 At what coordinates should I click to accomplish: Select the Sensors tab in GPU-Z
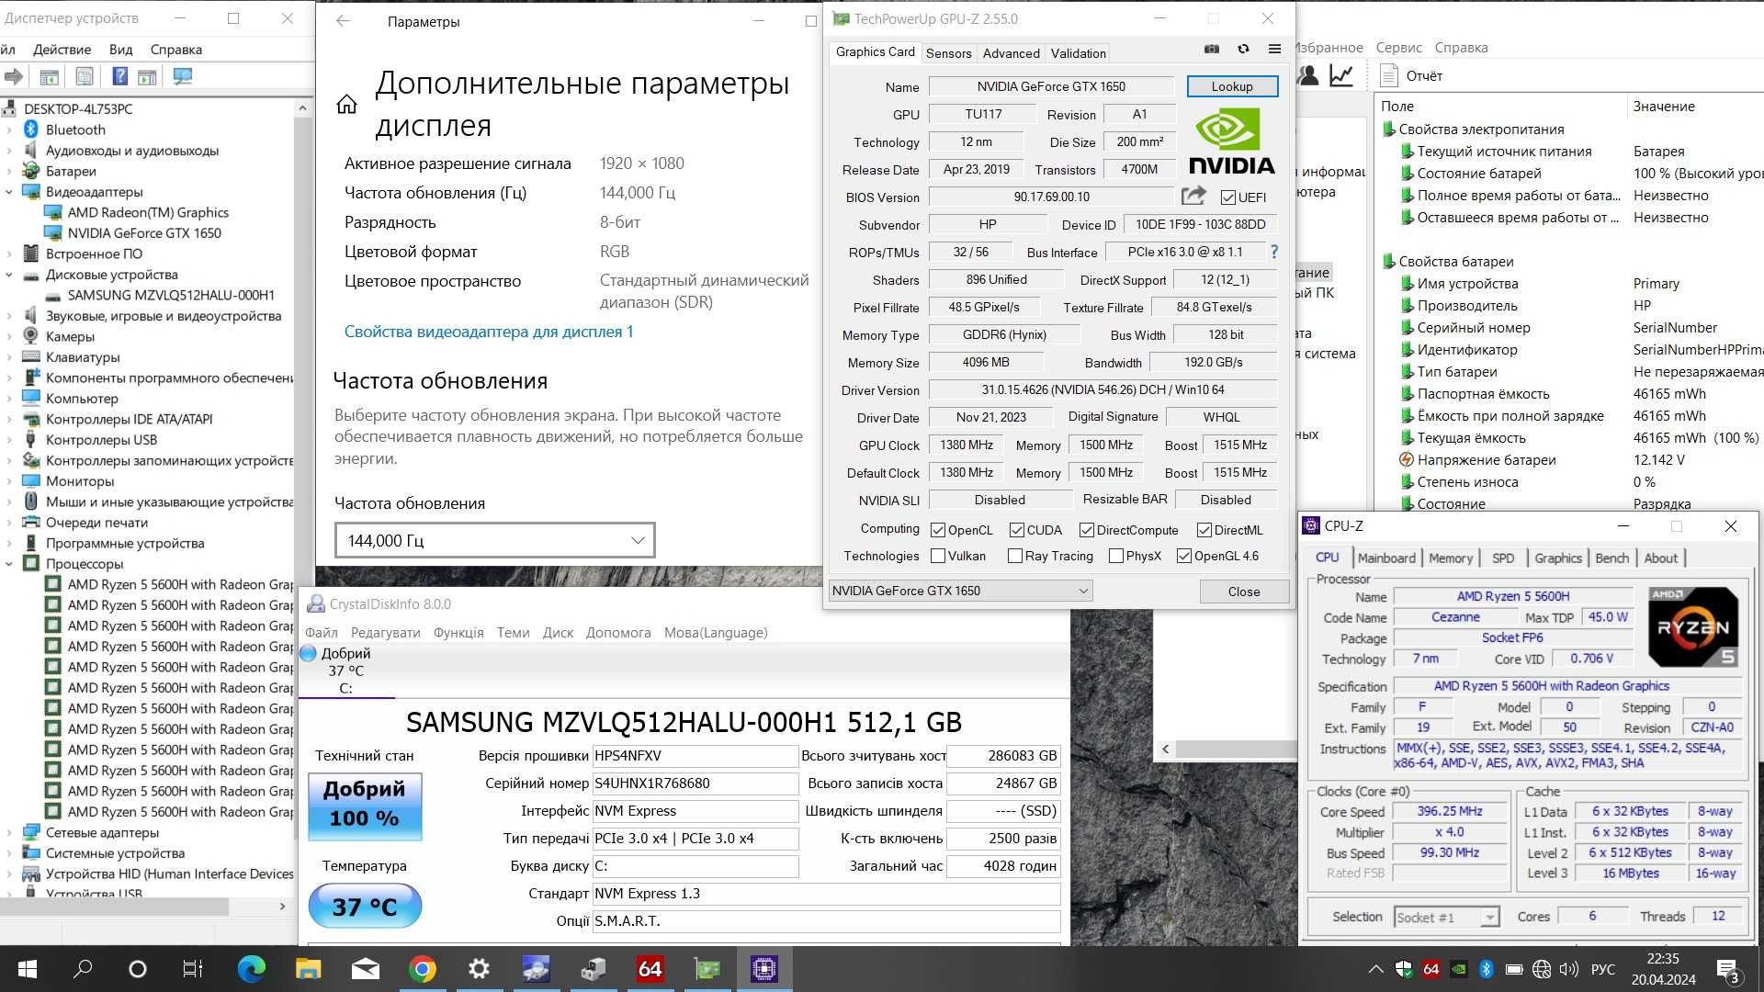pyautogui.click(x=947, y=52)
